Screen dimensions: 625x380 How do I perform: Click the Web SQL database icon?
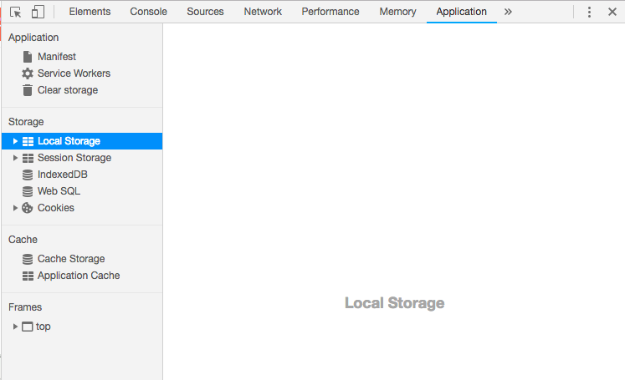pyautogui.click(x=28, y=191)
